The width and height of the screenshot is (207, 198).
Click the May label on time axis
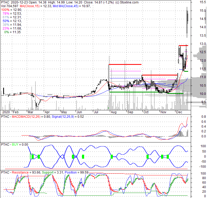pos(64,112)
